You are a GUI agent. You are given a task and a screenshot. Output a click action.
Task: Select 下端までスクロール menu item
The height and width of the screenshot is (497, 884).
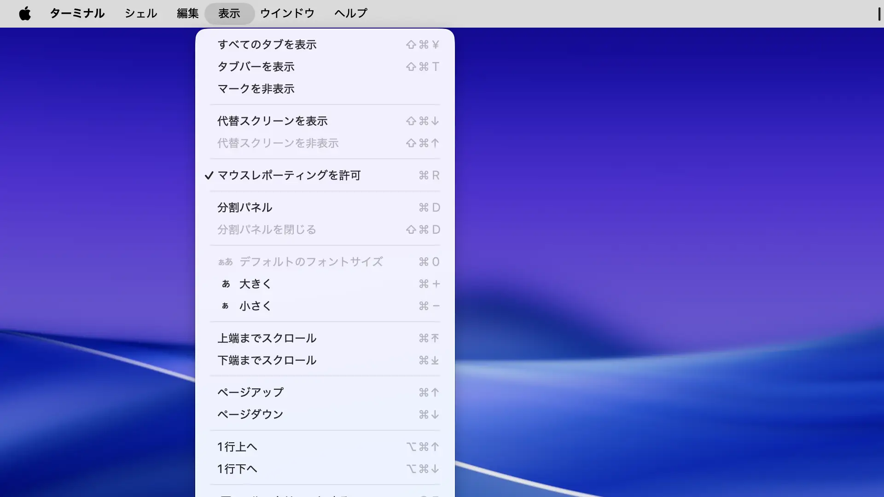point(267,360)
